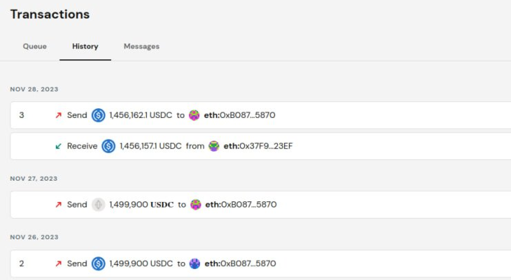Open the Messages tab
Viewport: 511px width, 280px height.
tap(142, 46)
